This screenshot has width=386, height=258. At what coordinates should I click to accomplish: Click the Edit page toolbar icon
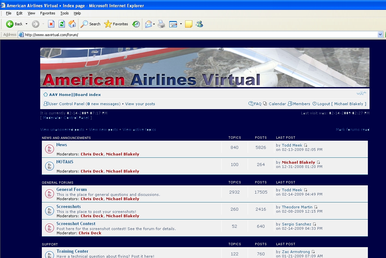173,24
